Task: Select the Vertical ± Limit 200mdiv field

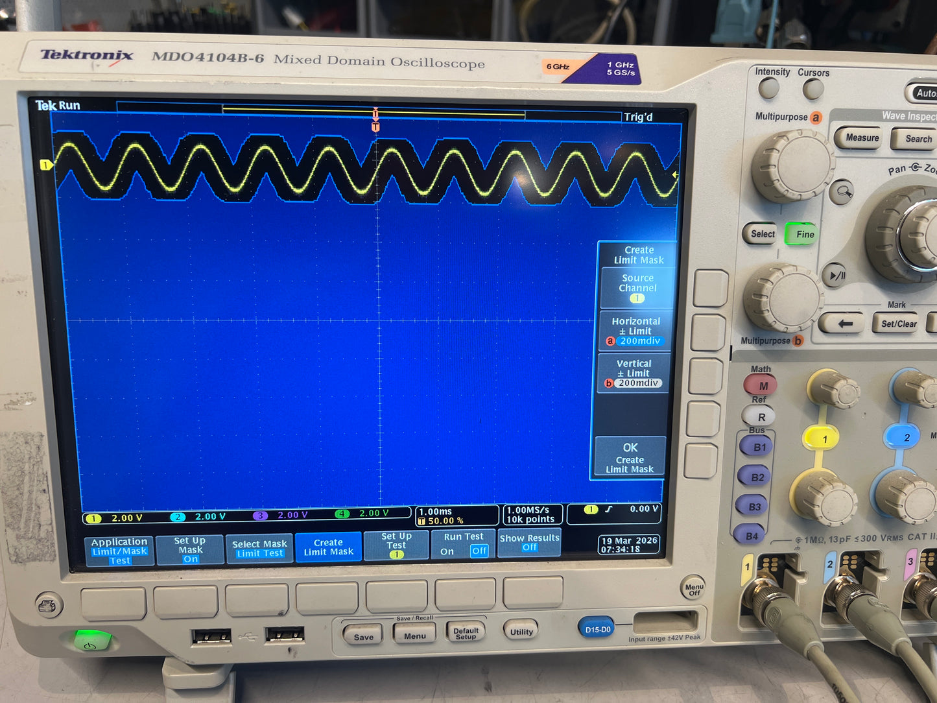Action: click(634, 374)
